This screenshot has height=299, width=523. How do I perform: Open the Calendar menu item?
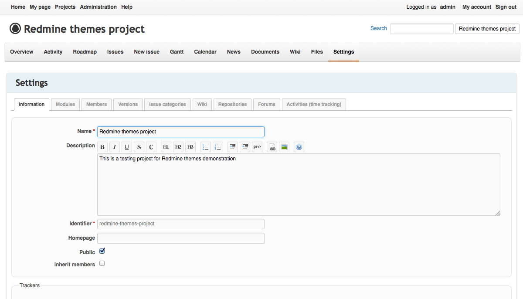[205, 52]
